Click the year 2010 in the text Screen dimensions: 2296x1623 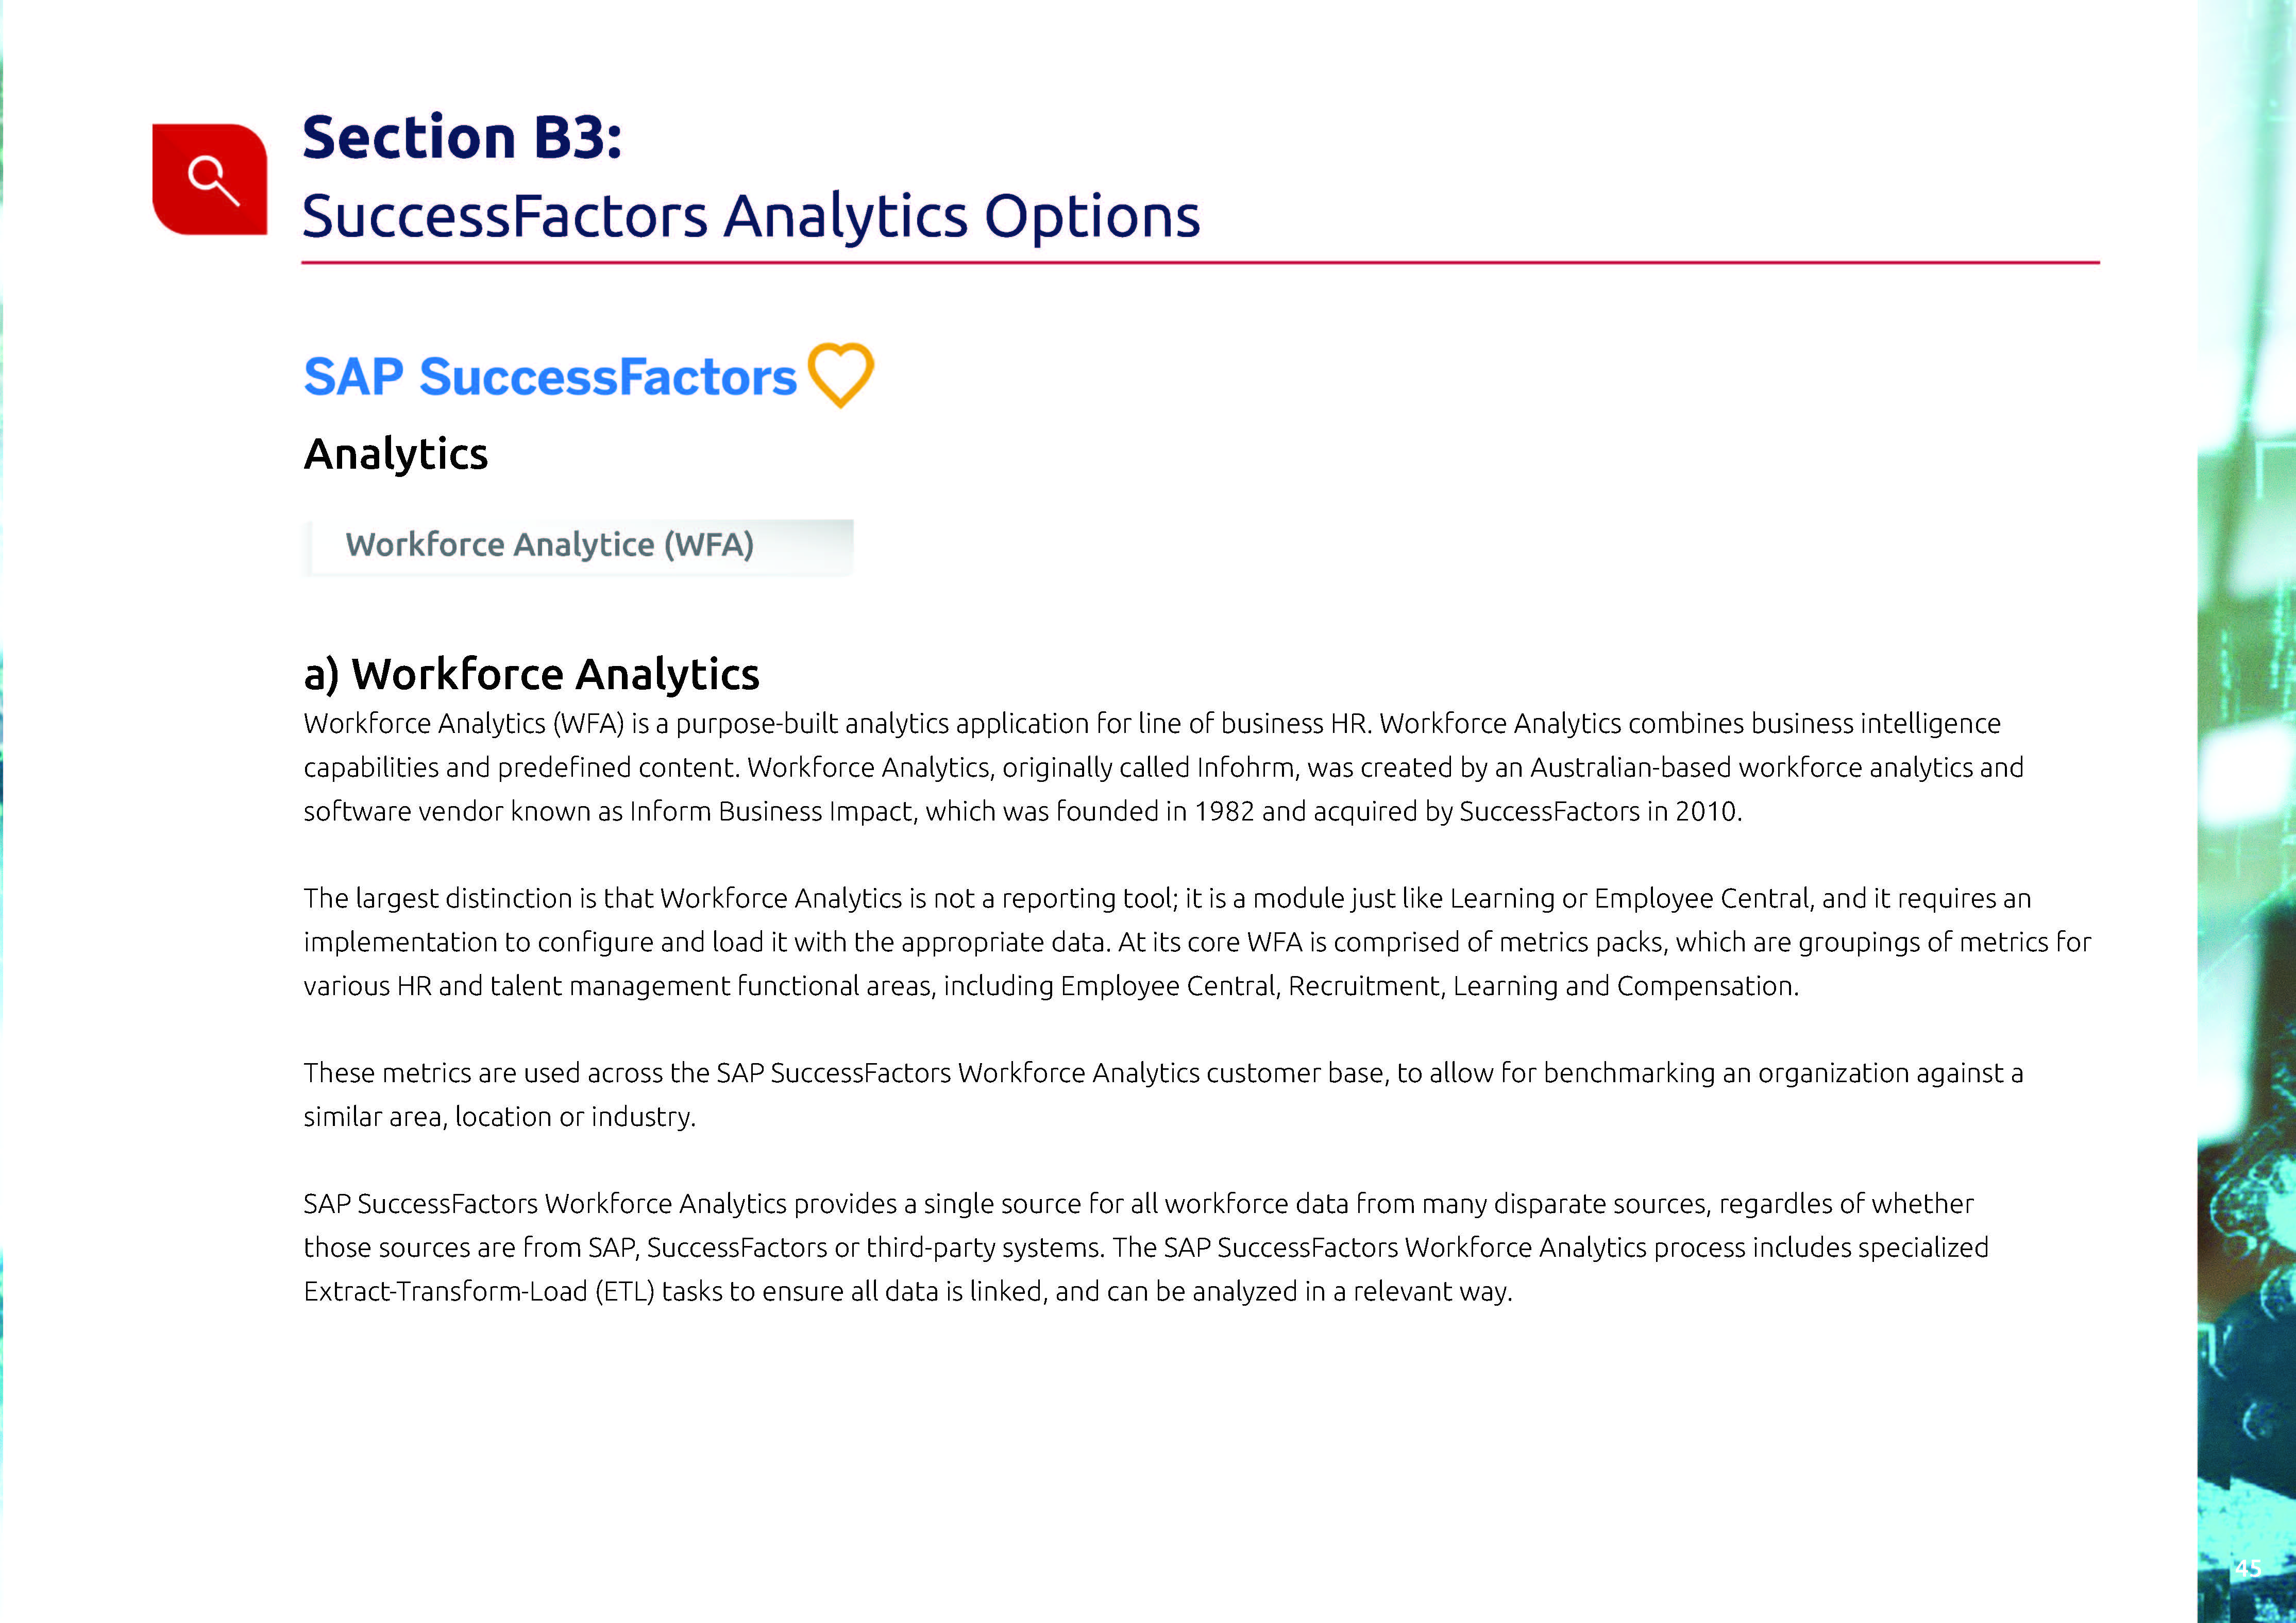click(1705, 812)
